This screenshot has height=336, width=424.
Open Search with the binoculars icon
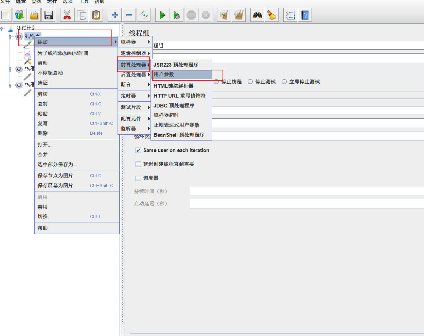[257, 15]
